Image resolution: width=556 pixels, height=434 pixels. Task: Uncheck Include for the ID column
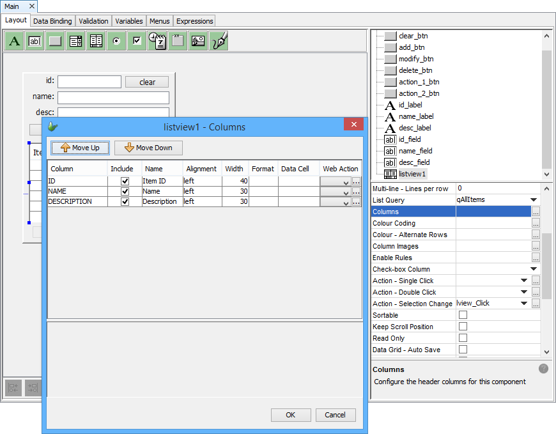pyautogui.click(x=125, y=182)
